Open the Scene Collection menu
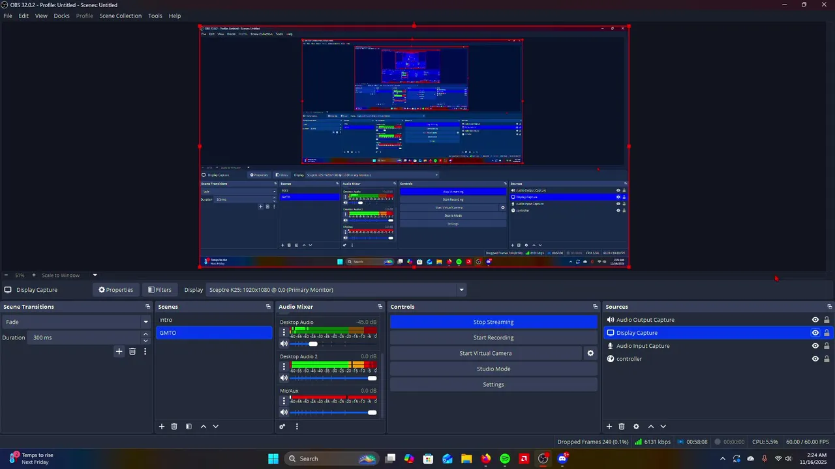The height and width of the screenshot is (469, 835). tap(121, 16)
